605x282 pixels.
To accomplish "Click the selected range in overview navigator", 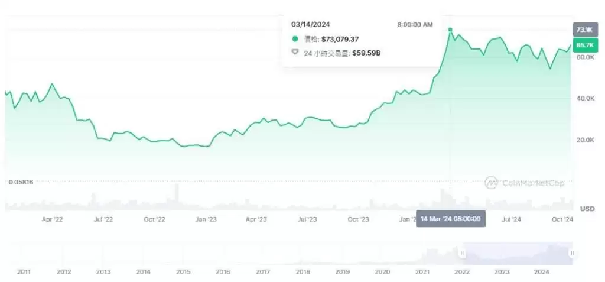I will 517,253.
